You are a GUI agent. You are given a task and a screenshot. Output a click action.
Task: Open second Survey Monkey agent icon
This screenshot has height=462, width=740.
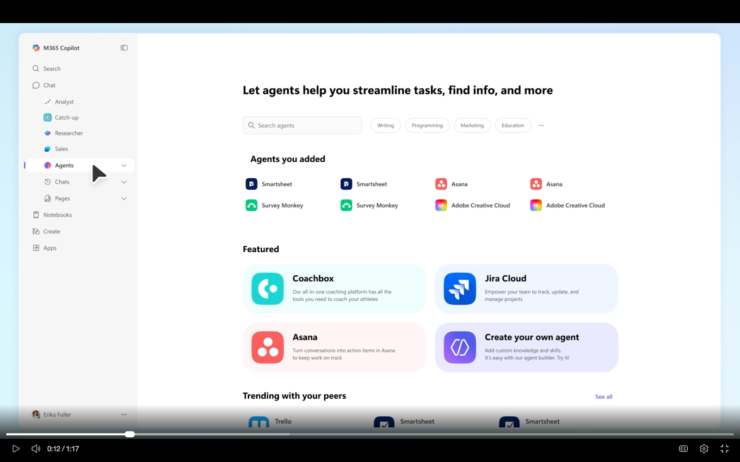[x=346, y=205]
